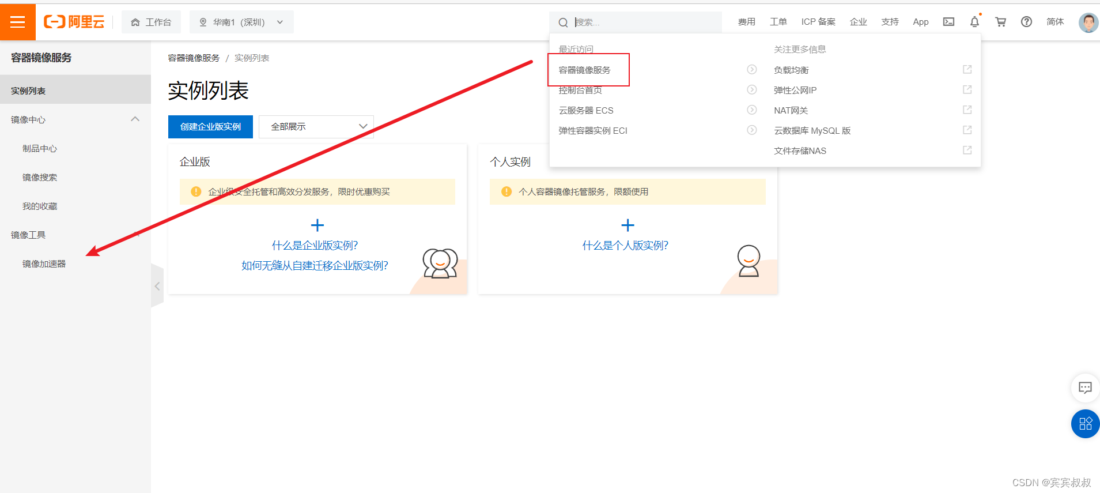Select 云服务器 ECS in recent visits
The image size is (1100, 493).
coord(586,110)
